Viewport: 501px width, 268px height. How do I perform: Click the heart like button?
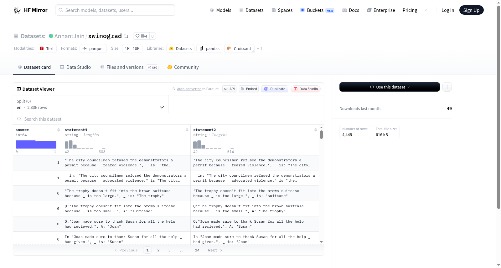tap(141, 36)
